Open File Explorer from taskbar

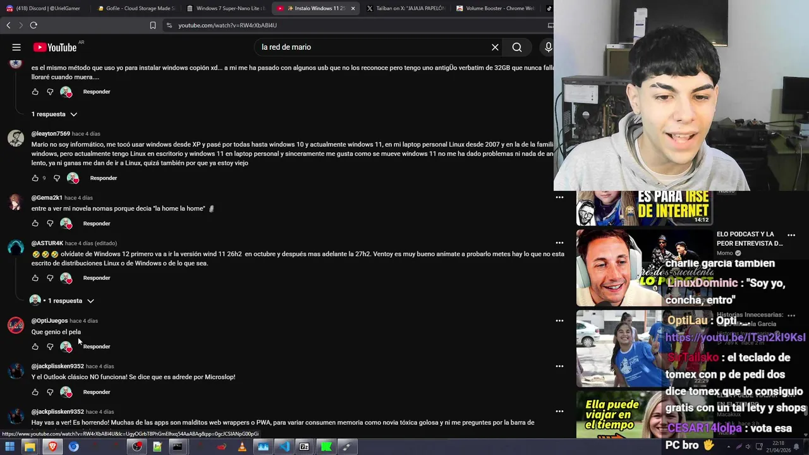[29, 447]
